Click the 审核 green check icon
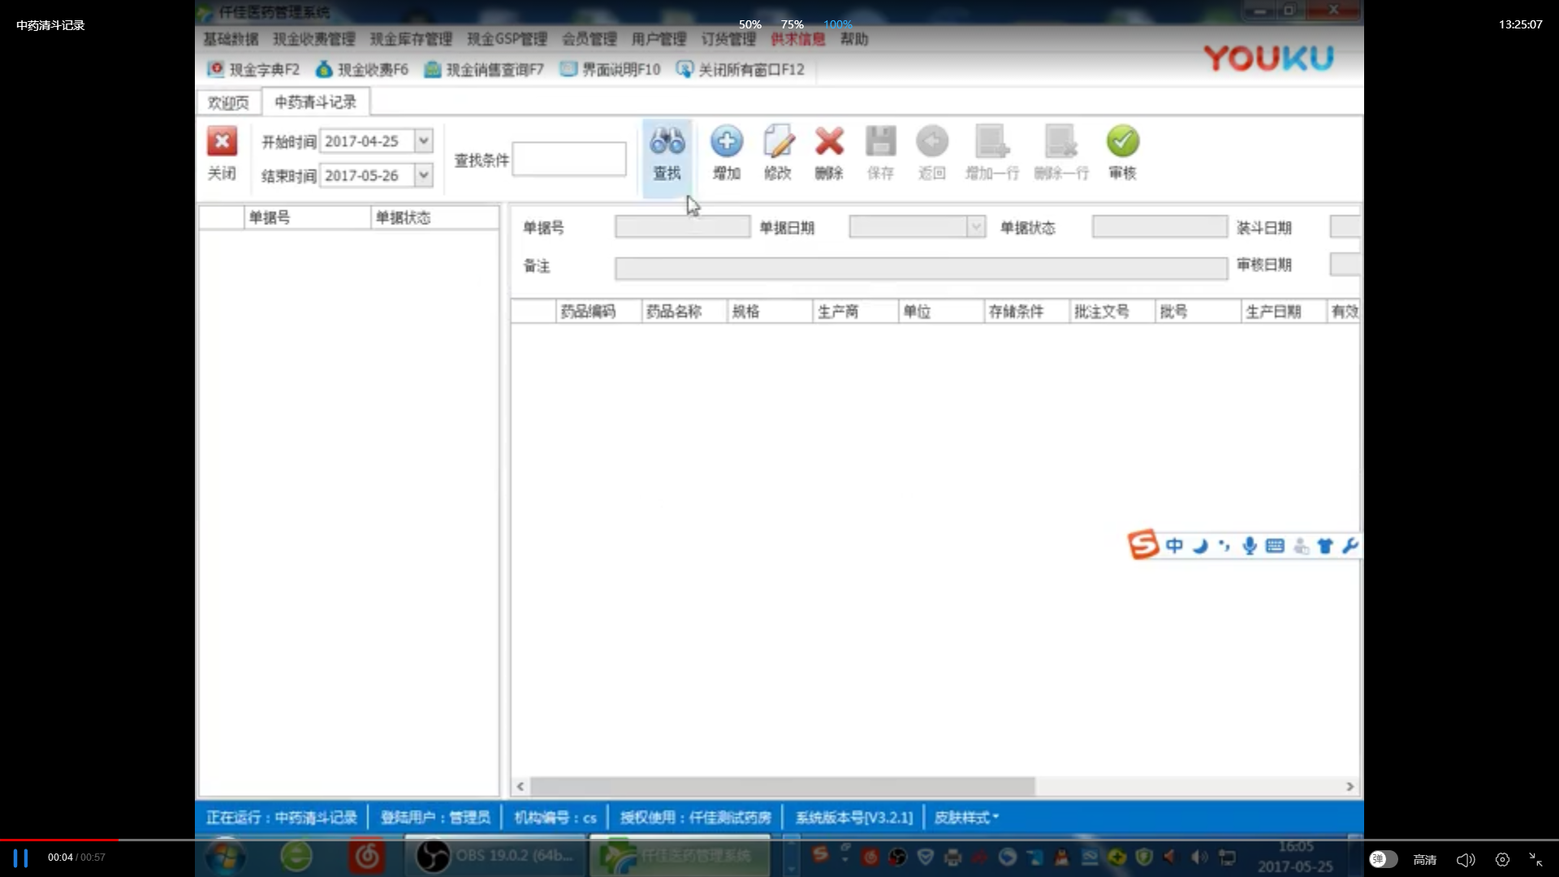Image resolution: width=1559 pixels, height=877 pixels. (x=1122, y=142)
